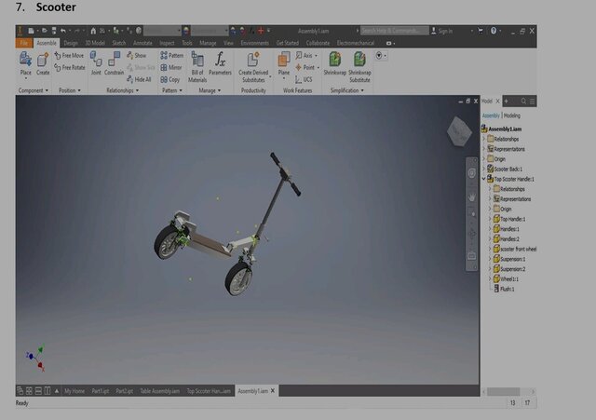Click the Point work feature
Screen dimensions: 596x420
pos(305,68)
